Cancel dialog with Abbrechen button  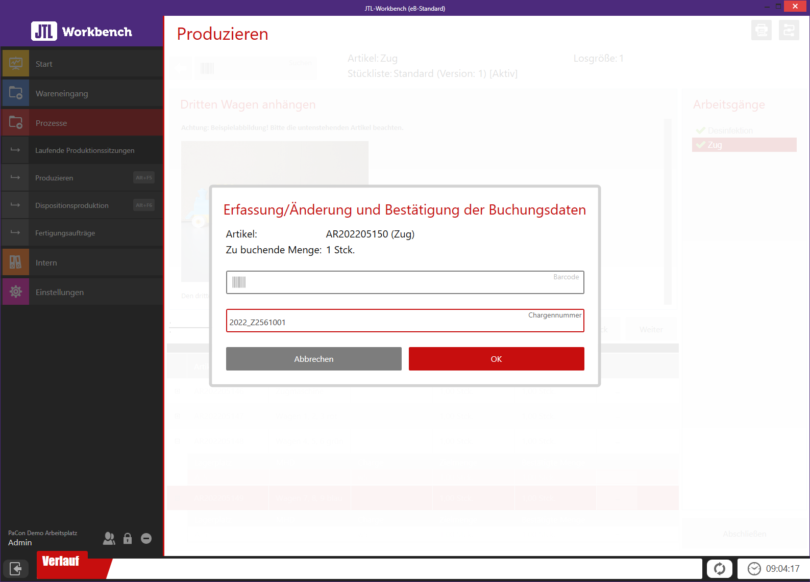click(x=314, y=359)
